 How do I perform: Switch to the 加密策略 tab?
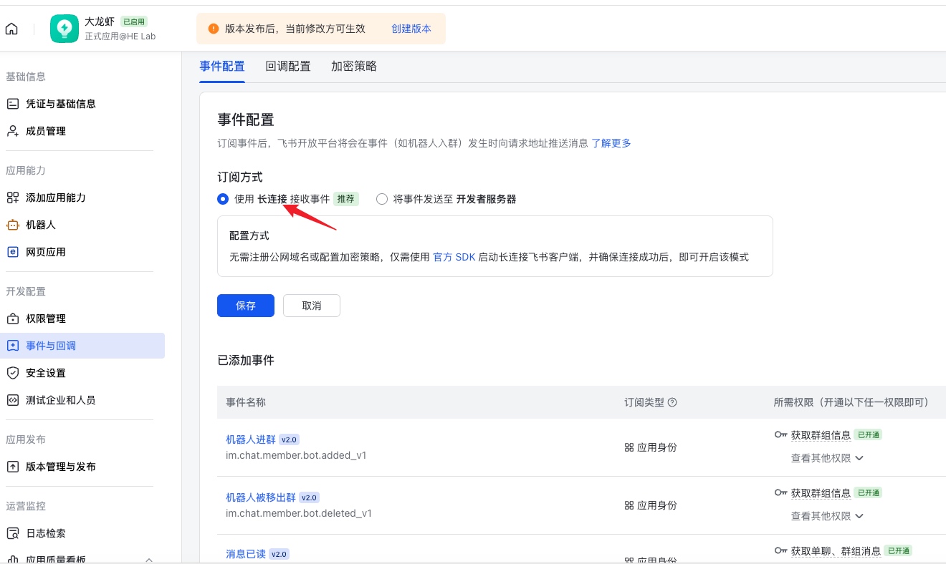pyautogui.click(x=354, y=66)
